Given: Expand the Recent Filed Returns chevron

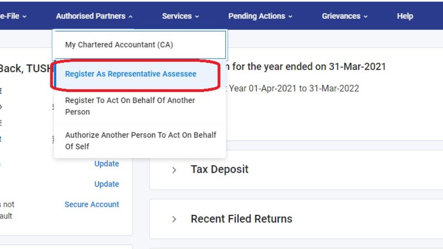Looking at the screenshot, I should coord(174,219).
